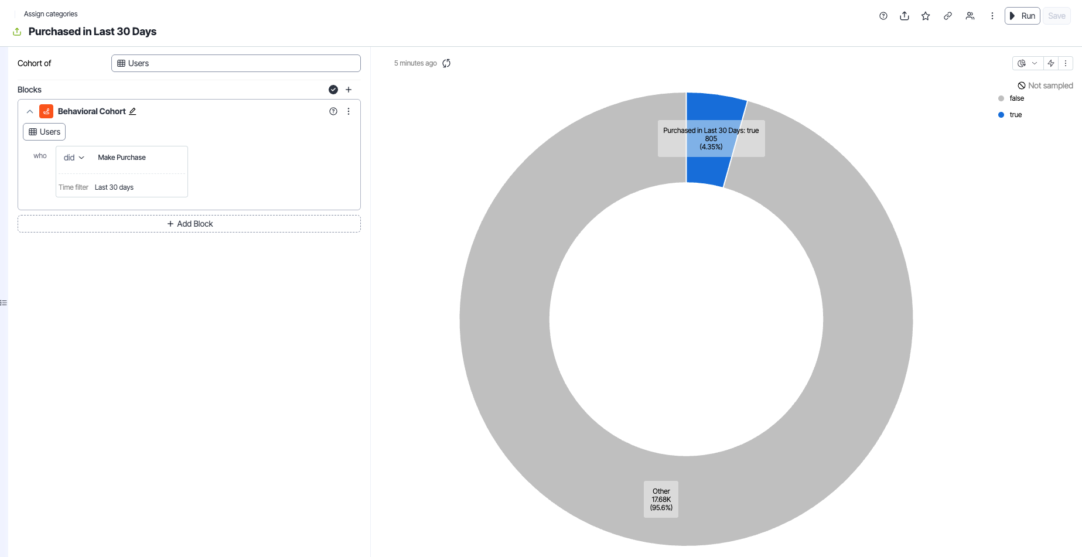The width and height of the screenshot is (1082, 557).
Task: Toggle the true legend series
Action: coord(1015,115)
